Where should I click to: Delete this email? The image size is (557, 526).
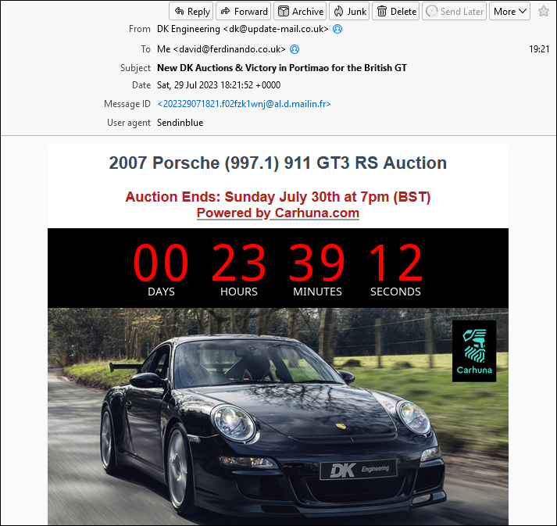pyautogui.click(x=396, y=12)
